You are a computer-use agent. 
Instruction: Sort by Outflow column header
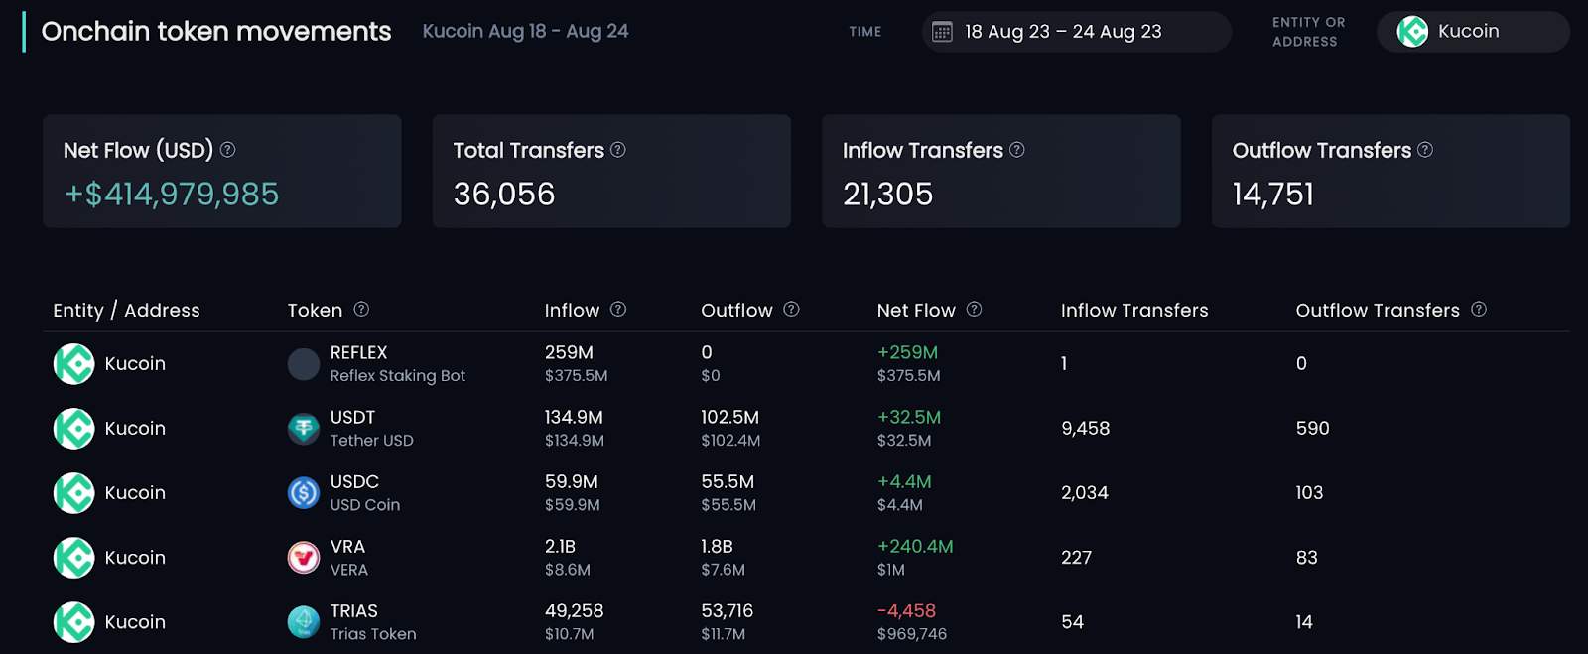736,311
